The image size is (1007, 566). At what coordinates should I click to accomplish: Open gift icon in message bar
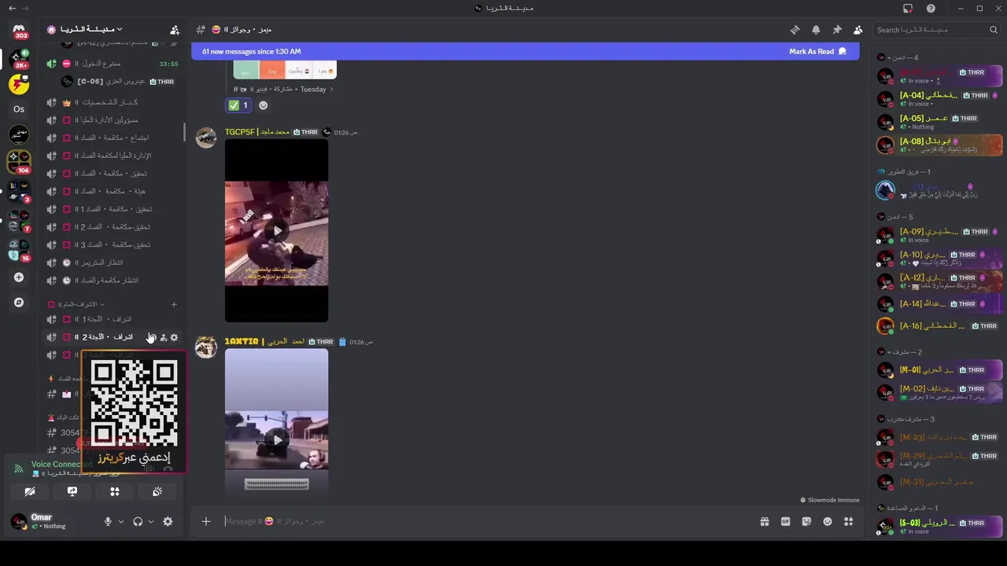(764, 521)
